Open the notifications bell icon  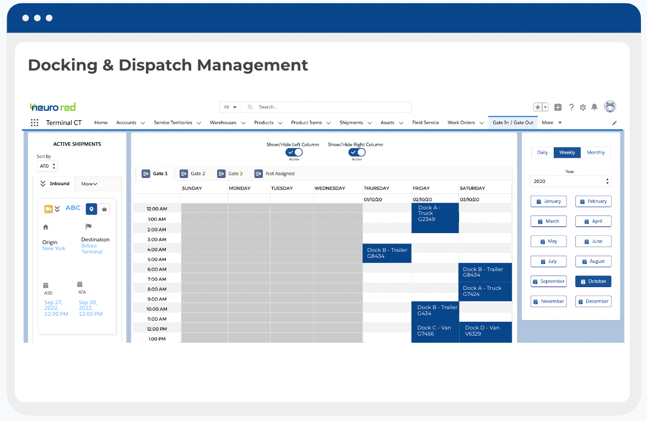tap(595, 107)
